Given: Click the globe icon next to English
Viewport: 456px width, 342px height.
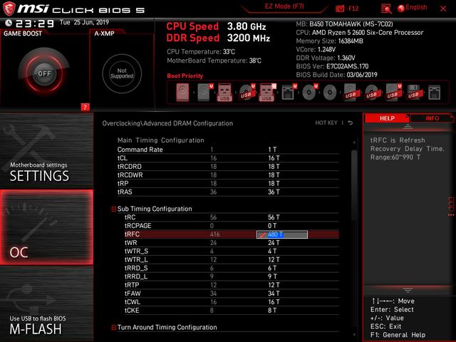Looking at the screenshot, I should click(401, 9).
